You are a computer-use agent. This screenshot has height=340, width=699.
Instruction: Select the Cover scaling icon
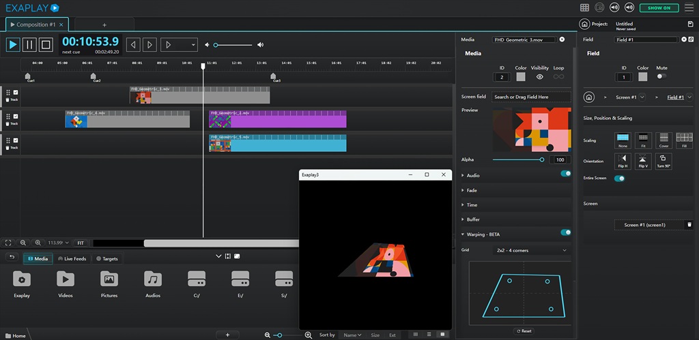click(664, 140)
